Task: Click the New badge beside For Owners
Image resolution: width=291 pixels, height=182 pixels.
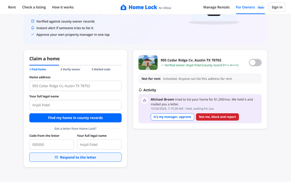Action: point(261,8)
